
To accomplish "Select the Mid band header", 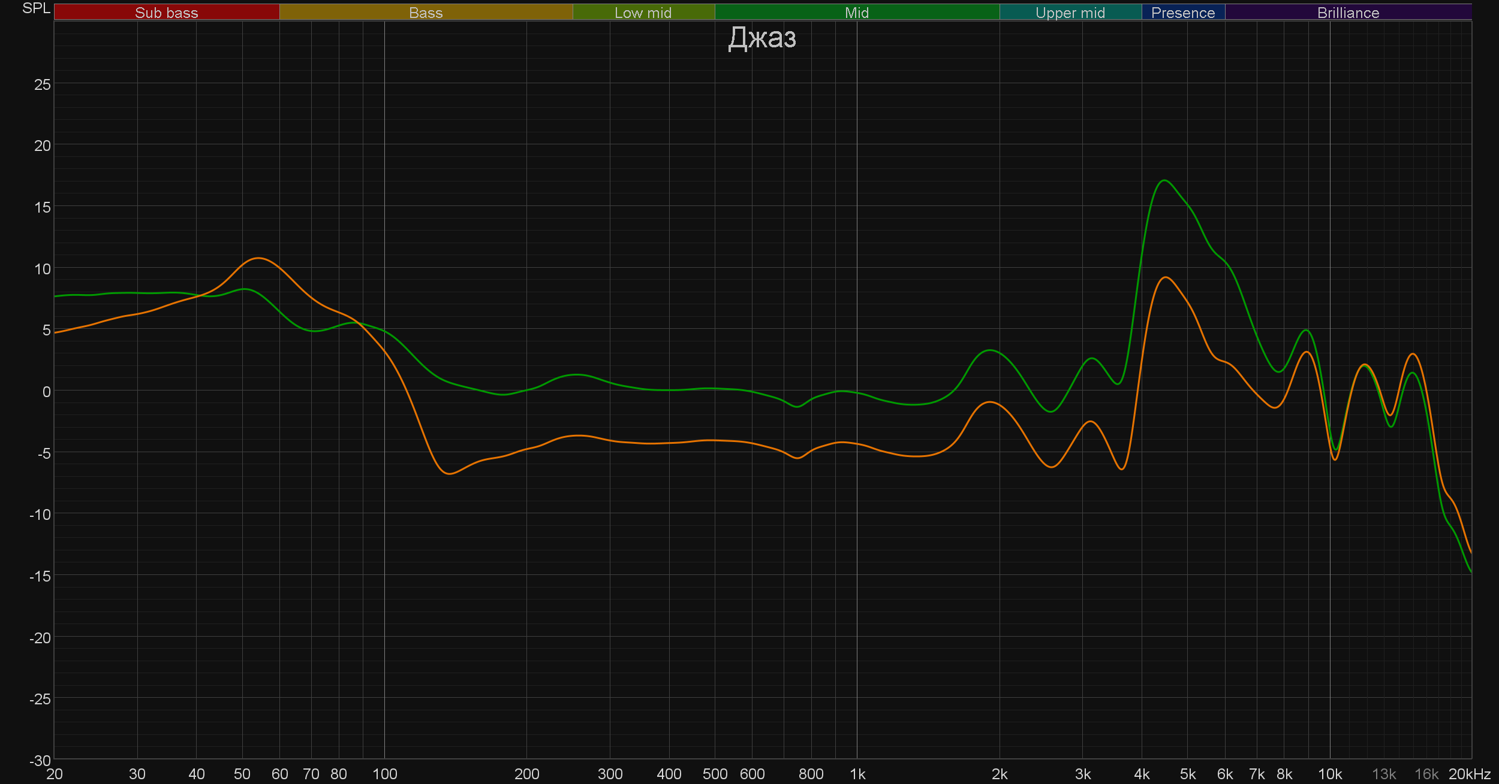I will pos(856,13).
